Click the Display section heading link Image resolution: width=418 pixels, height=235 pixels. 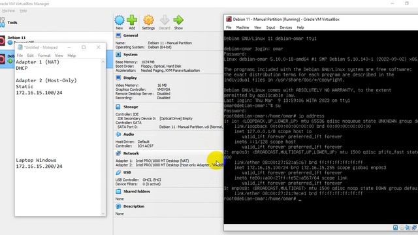tap(130, 78)
